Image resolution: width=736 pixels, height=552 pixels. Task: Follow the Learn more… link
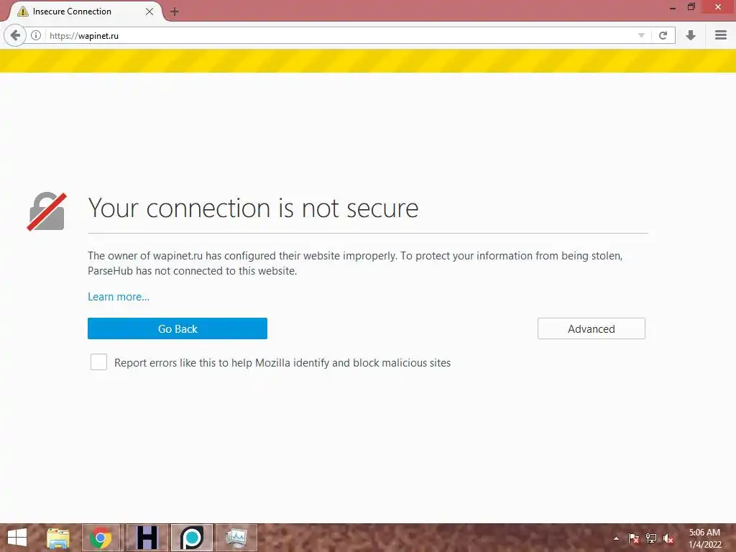tap(119, 297)
